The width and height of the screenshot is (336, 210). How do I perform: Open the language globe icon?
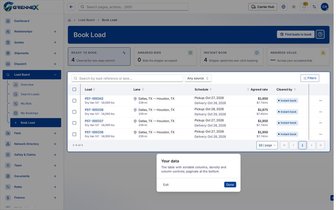tap(283, 7)
